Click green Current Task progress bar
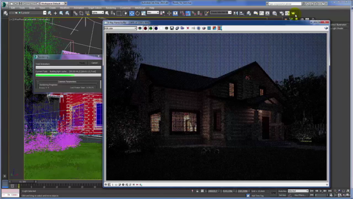The width and height of the screenshot is (353, 199). [68, 75]
